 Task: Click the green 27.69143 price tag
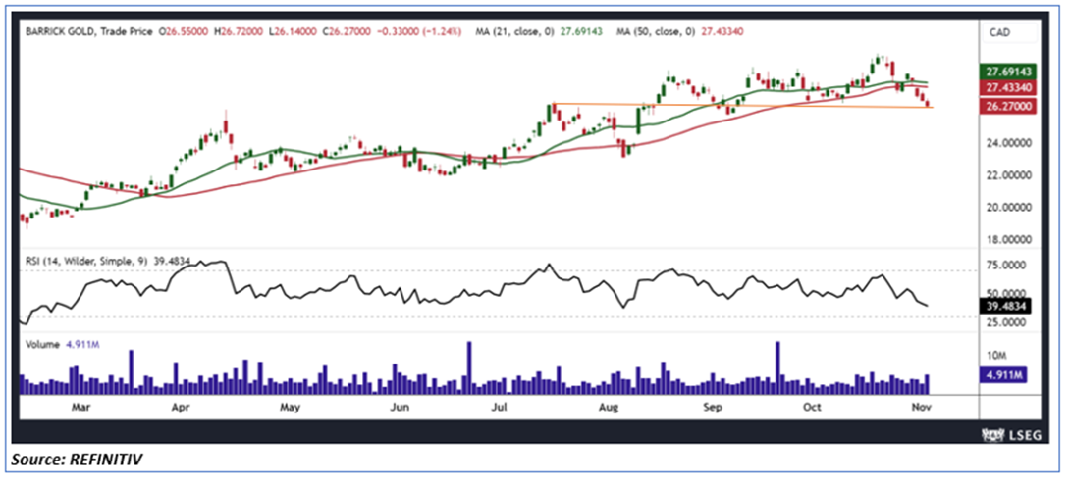coord(1008,72)
